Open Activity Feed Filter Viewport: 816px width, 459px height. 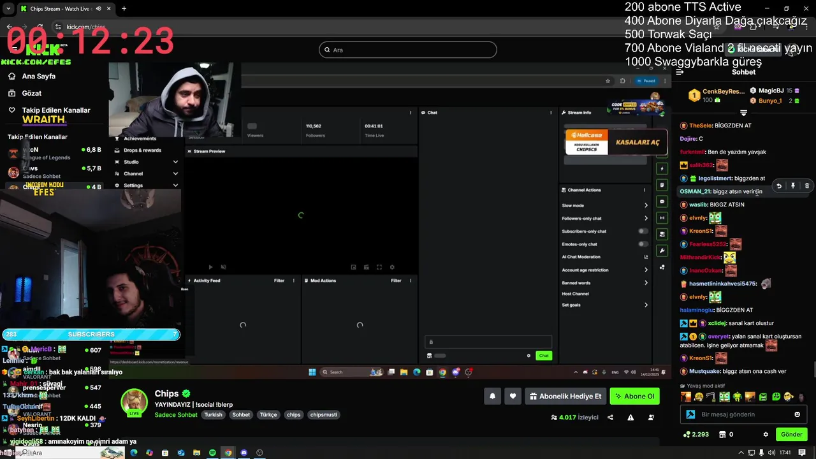279,280
